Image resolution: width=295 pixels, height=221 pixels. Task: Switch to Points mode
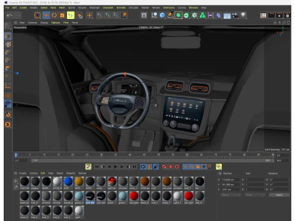(8, 52)
